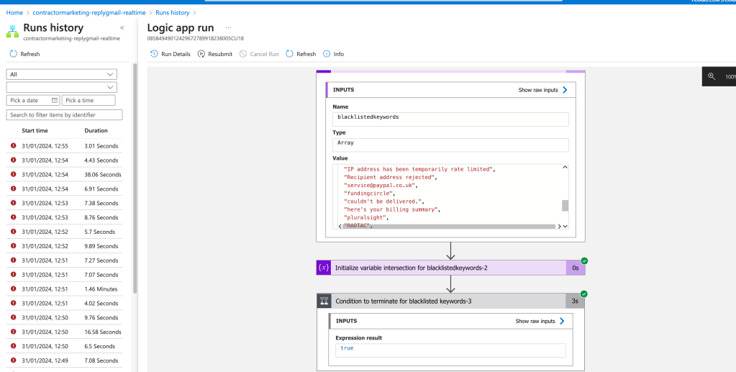Click the Value box horizontal scrollbar
Image resolution: width=736 pixels, height=372 pixels.
[x=449, y=227]
